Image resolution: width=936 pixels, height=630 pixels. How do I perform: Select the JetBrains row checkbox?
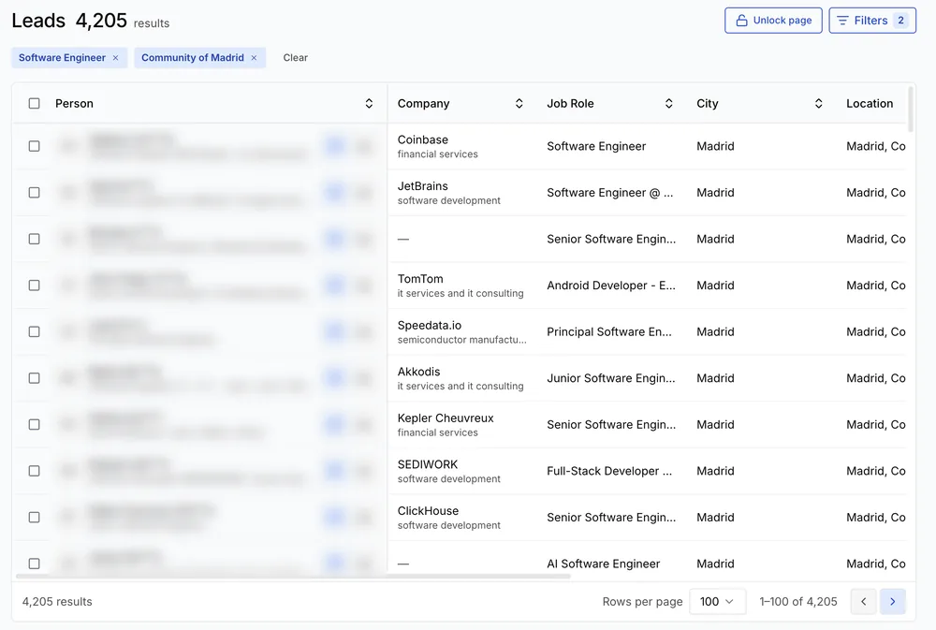click(x=34, y=192)
